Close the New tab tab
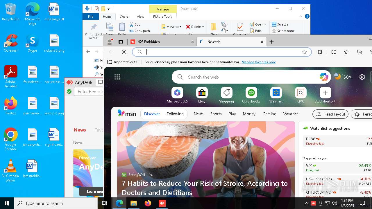This screenshot has height=209, width=372. [262, 42]
